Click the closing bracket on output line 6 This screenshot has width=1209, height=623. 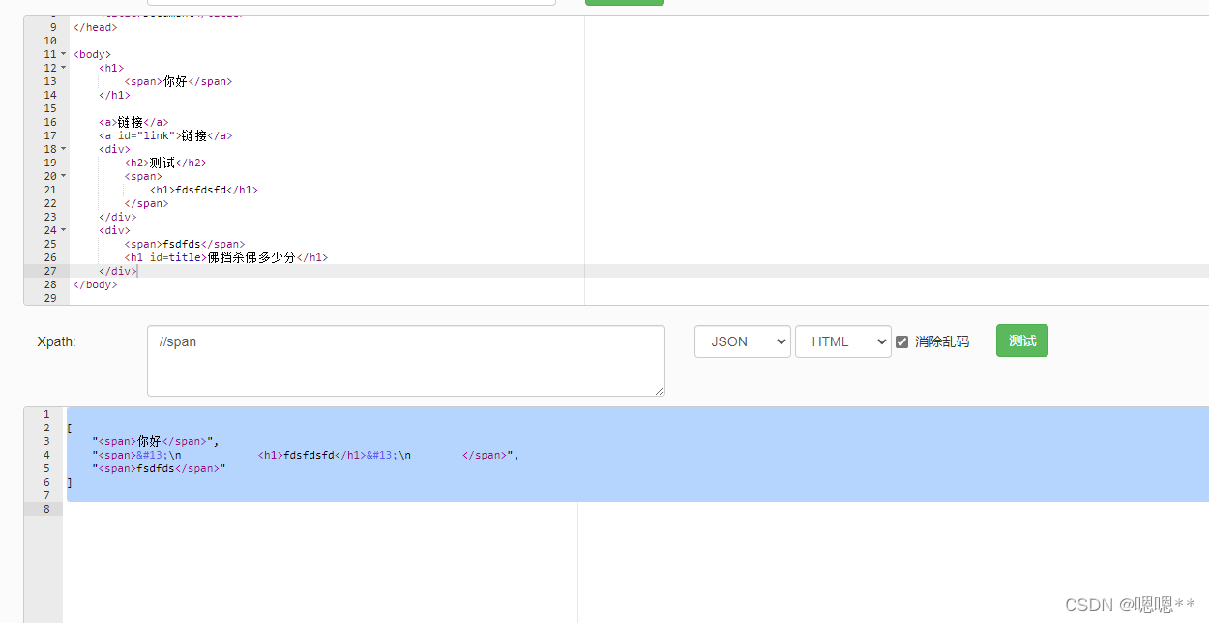(x=69, y=482)
